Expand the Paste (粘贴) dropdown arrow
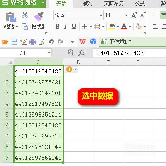 tap(17, 27)
